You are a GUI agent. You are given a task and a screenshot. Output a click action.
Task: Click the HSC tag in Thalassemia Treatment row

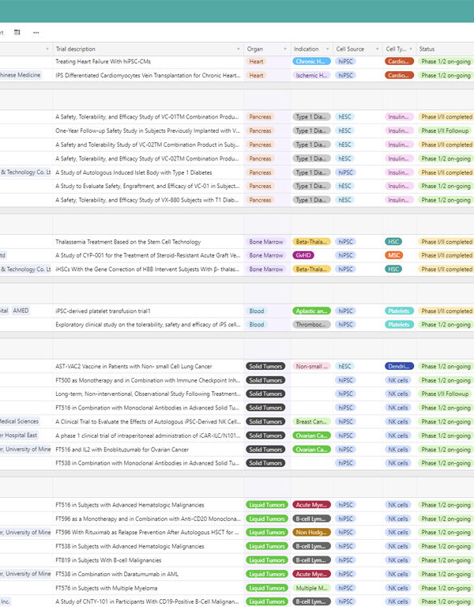click(x=393, y=242)
